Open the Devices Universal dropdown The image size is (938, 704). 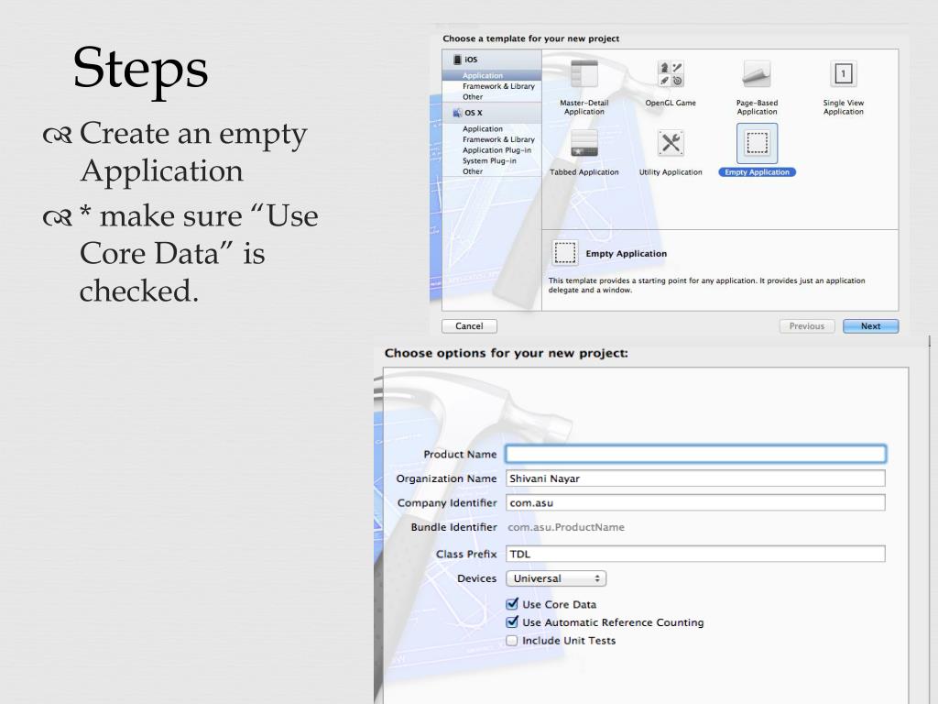tap(556, 578)
